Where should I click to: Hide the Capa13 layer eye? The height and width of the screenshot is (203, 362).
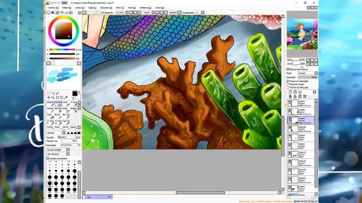[290, 153]
